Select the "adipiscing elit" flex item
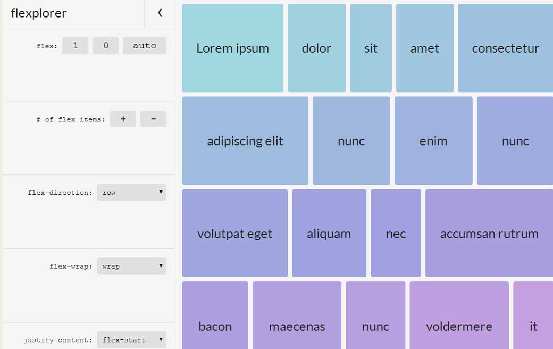 click(x=245, y=141)
